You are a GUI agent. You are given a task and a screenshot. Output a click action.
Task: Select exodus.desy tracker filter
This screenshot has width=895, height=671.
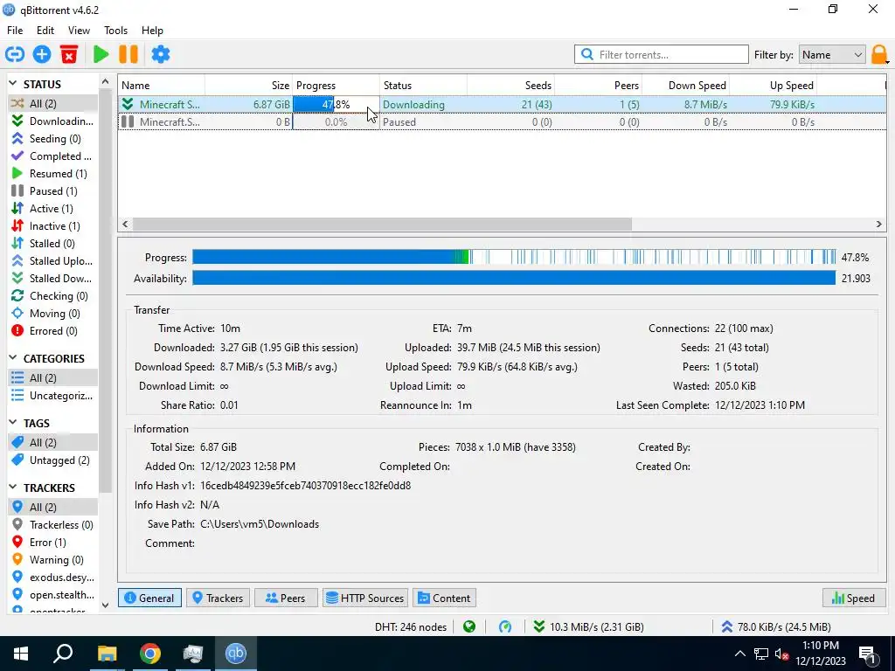(52, 578)
